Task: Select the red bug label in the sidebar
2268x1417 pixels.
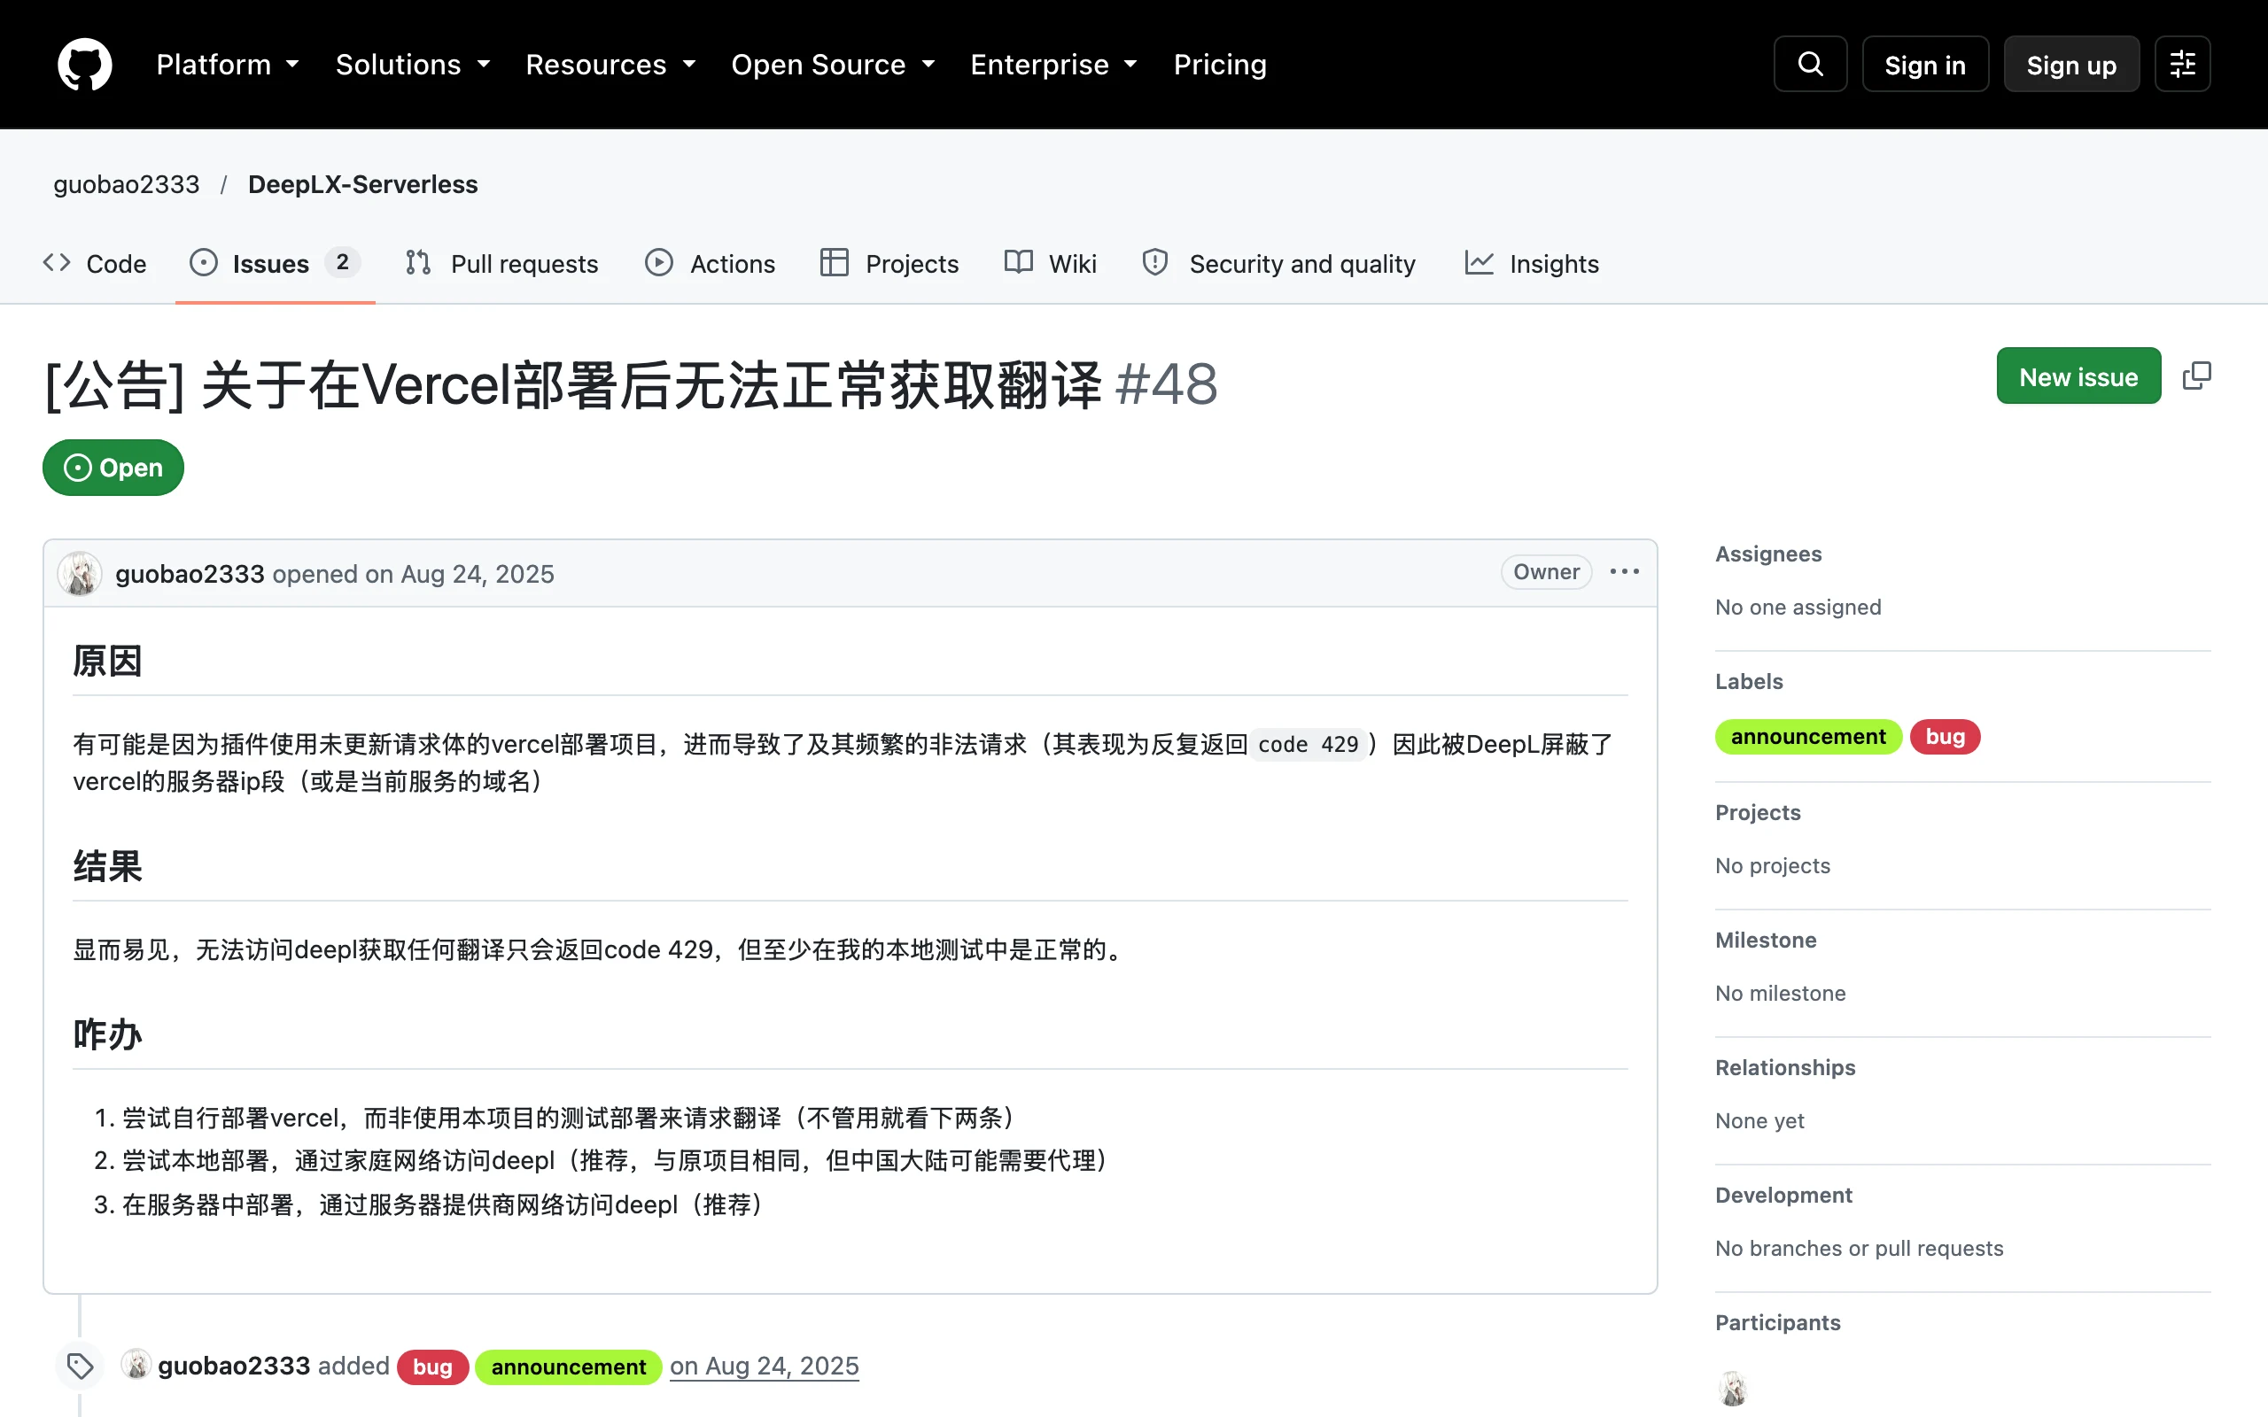Action: click(x=1945, y=737)
